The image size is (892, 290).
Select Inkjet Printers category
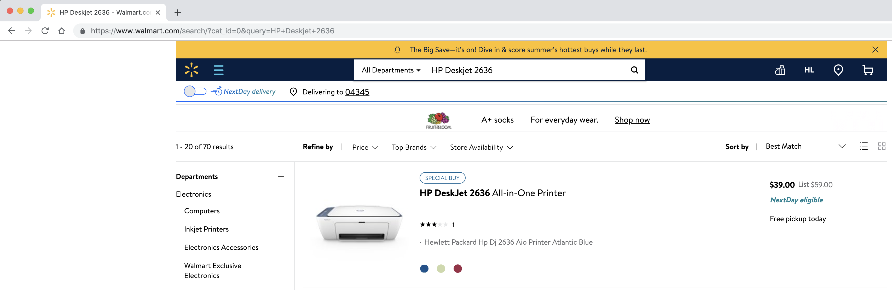(206, 229)
